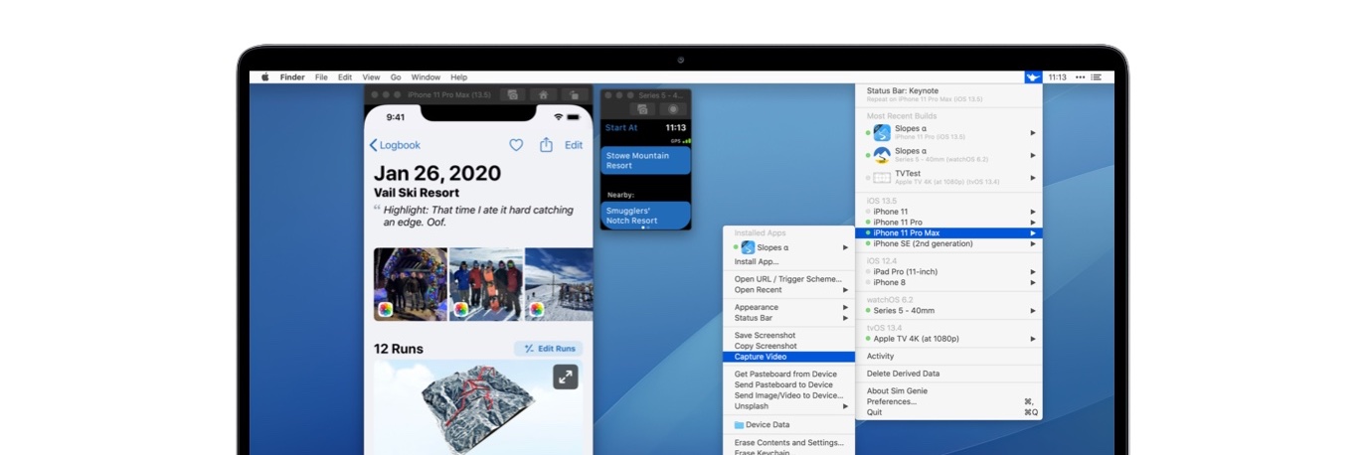
Task: Open the Sim Genie menu bar icon
Action: click(1034, 76)
